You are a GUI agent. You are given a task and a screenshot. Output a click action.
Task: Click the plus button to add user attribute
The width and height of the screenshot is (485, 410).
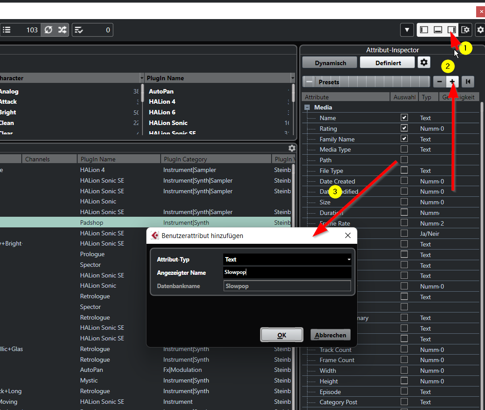452,82
